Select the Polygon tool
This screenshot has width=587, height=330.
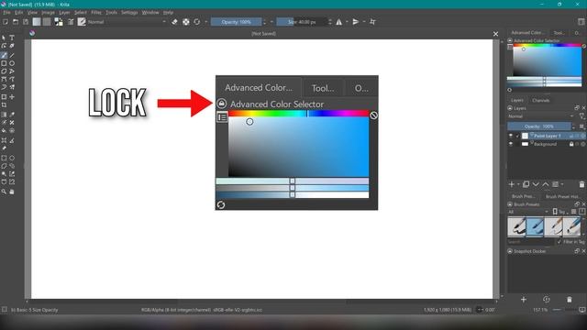point(4,71)
